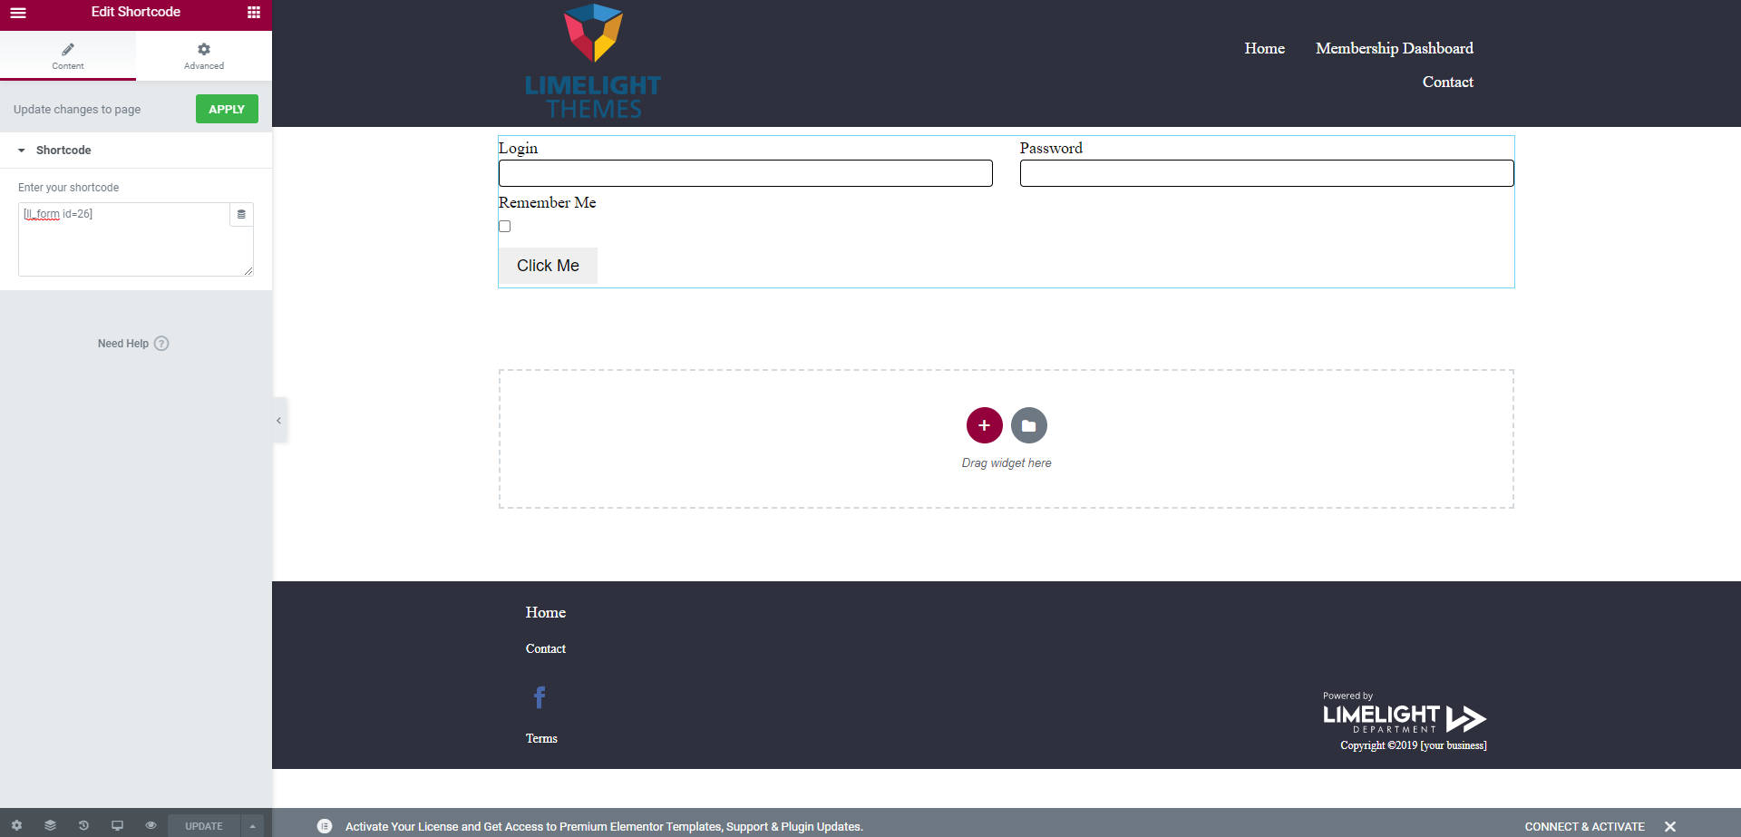Switch to the Advanced tab
This screenshot has height=837, width=1741.
coord(204,55)
